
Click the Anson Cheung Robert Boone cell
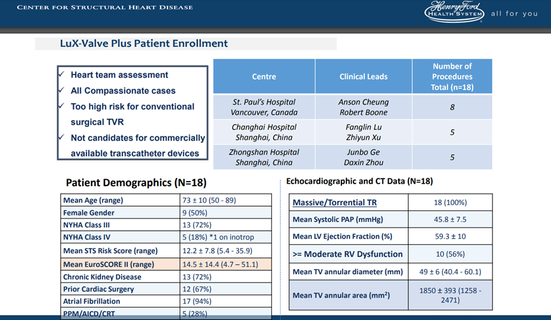point(363,107)
